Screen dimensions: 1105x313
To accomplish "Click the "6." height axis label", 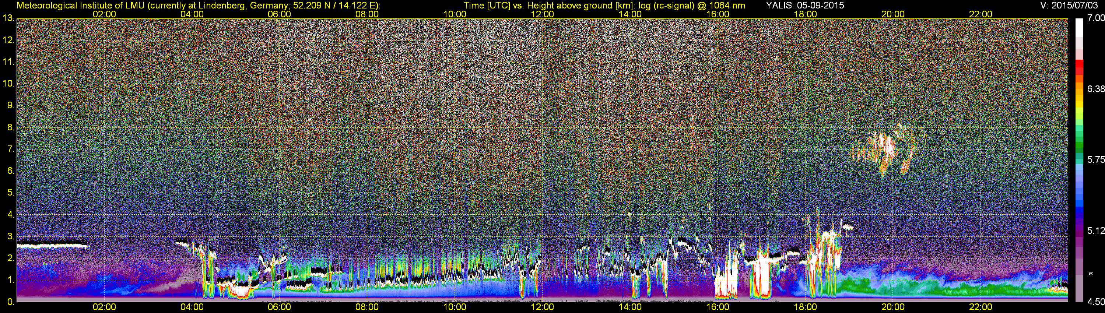I will click(11, 171).
